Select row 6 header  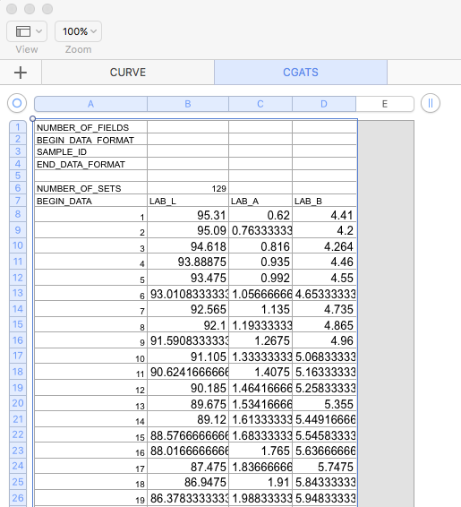[18, 188]
